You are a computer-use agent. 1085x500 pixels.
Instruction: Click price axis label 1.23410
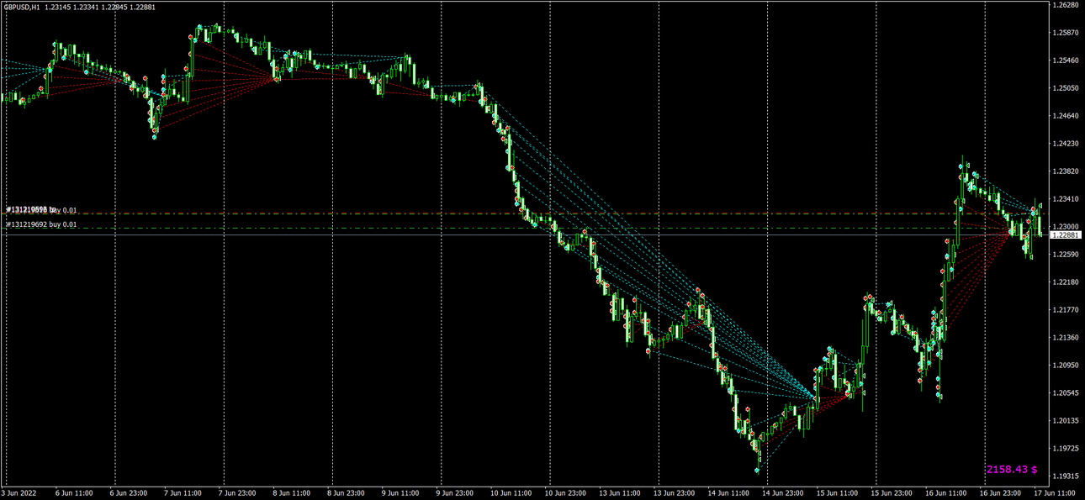pyautogui.click(x=1066, y=199)
